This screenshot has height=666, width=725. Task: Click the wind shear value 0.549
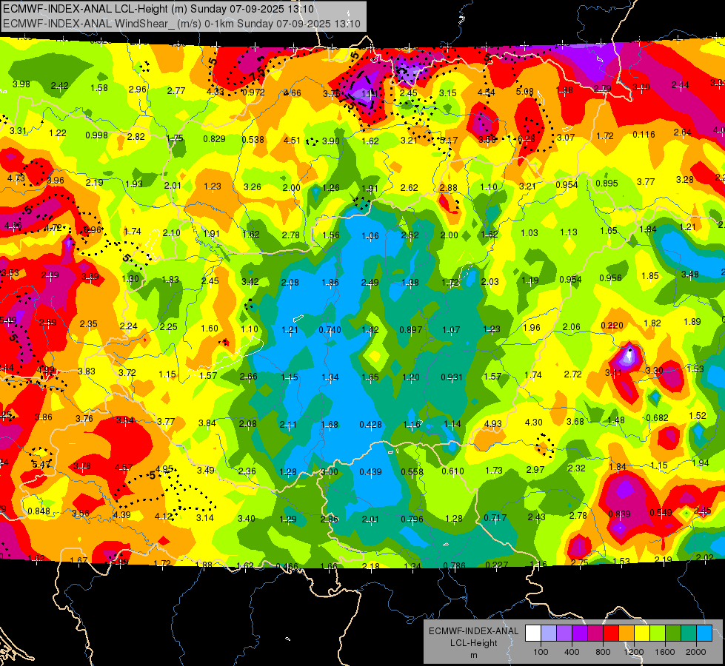[x=661, y=512]
